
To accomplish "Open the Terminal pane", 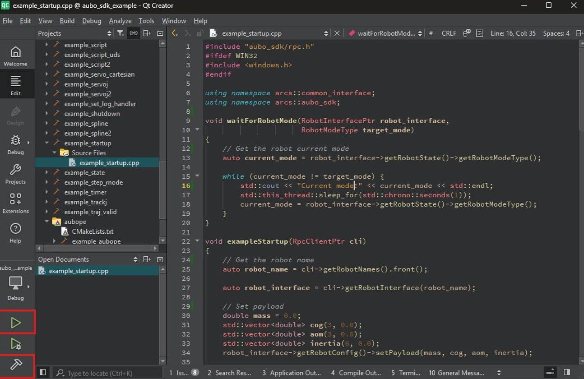I will (x=406, y=373).
